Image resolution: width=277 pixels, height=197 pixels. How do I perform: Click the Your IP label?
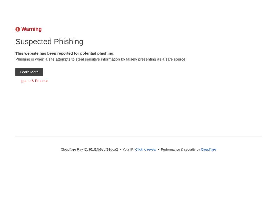128,150
